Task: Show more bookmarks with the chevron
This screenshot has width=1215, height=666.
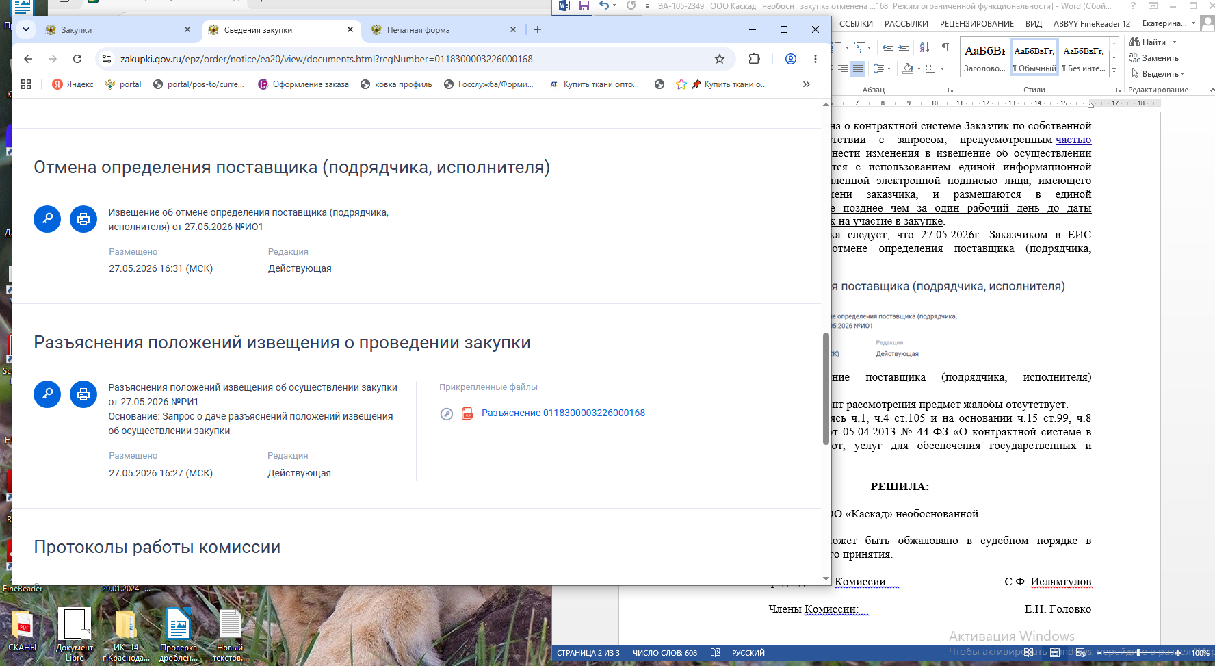Action: 807,84
